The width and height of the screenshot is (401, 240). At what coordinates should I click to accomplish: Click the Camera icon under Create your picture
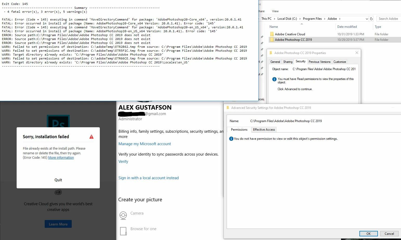pos(123,215)
